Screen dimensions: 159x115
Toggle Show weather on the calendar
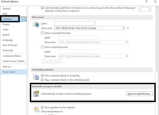pos(42,107)
